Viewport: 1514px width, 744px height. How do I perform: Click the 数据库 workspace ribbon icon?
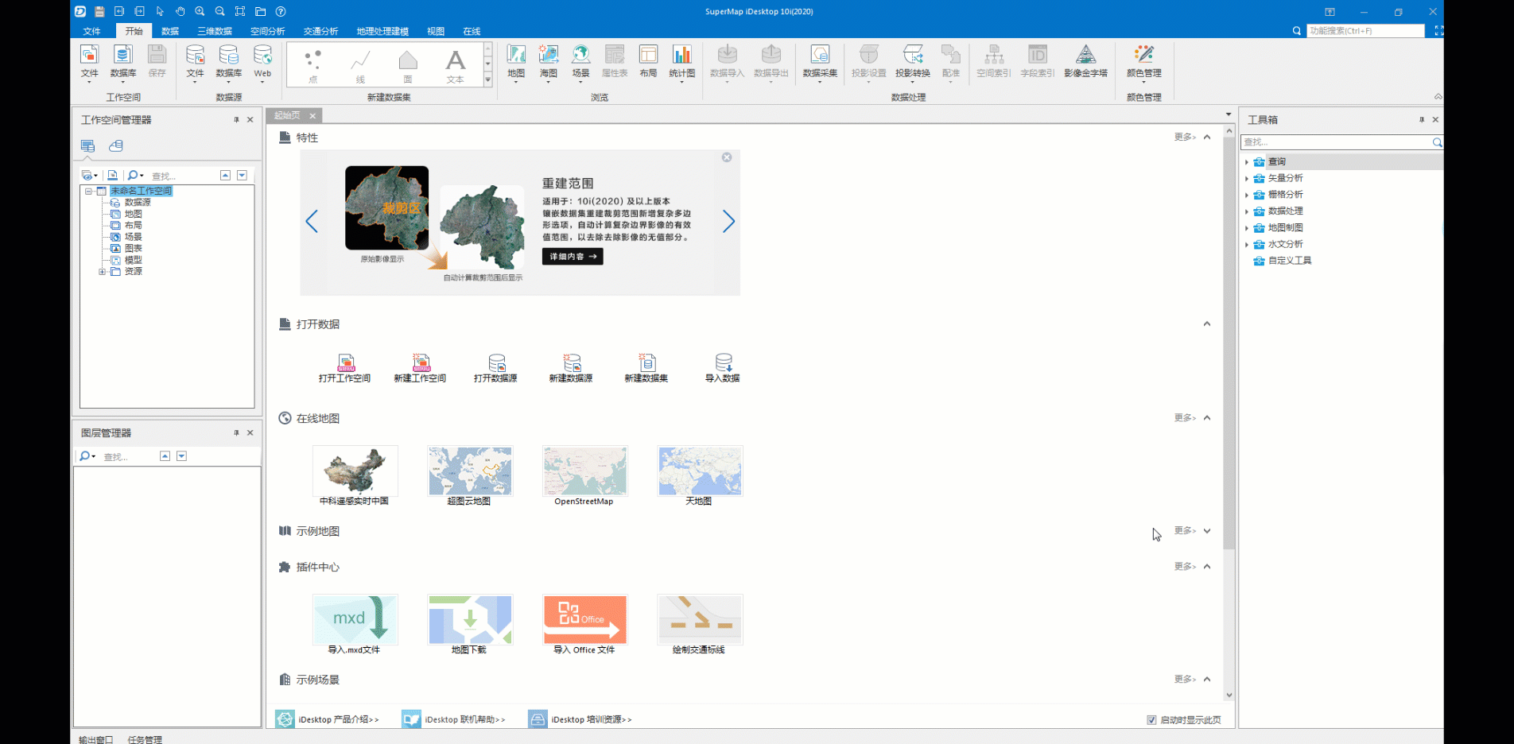tap(123, 62)
